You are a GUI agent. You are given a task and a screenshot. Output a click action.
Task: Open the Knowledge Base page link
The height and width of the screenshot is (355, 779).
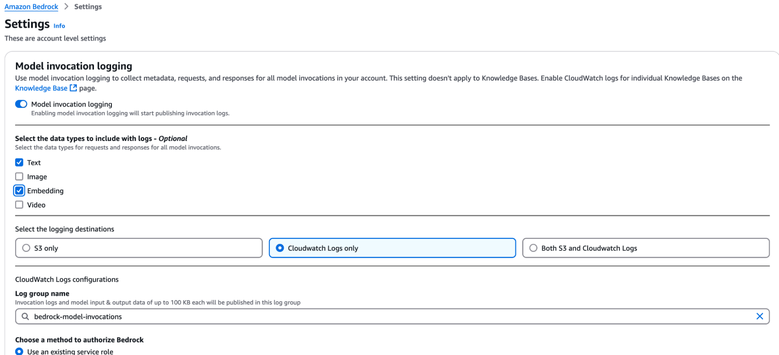pyautogui.click(x=41, y=88)
